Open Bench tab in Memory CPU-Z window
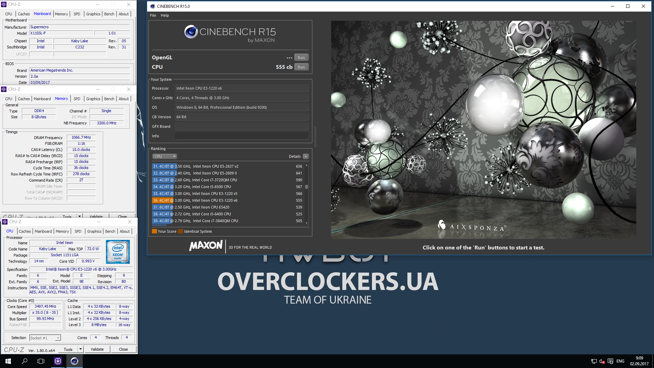The image size is (654, 368). pos(109,99)
